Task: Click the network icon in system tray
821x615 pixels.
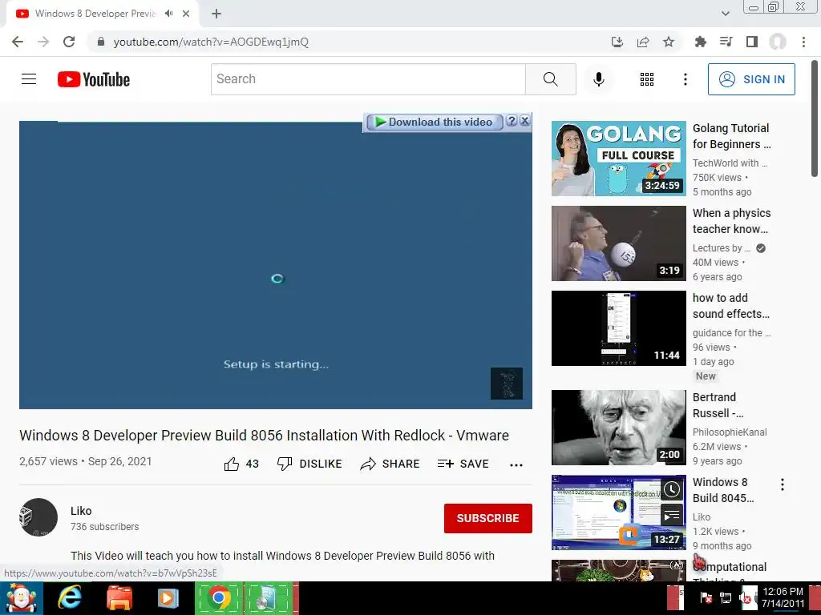Action: pyautogui.click(x=726, y=597)
